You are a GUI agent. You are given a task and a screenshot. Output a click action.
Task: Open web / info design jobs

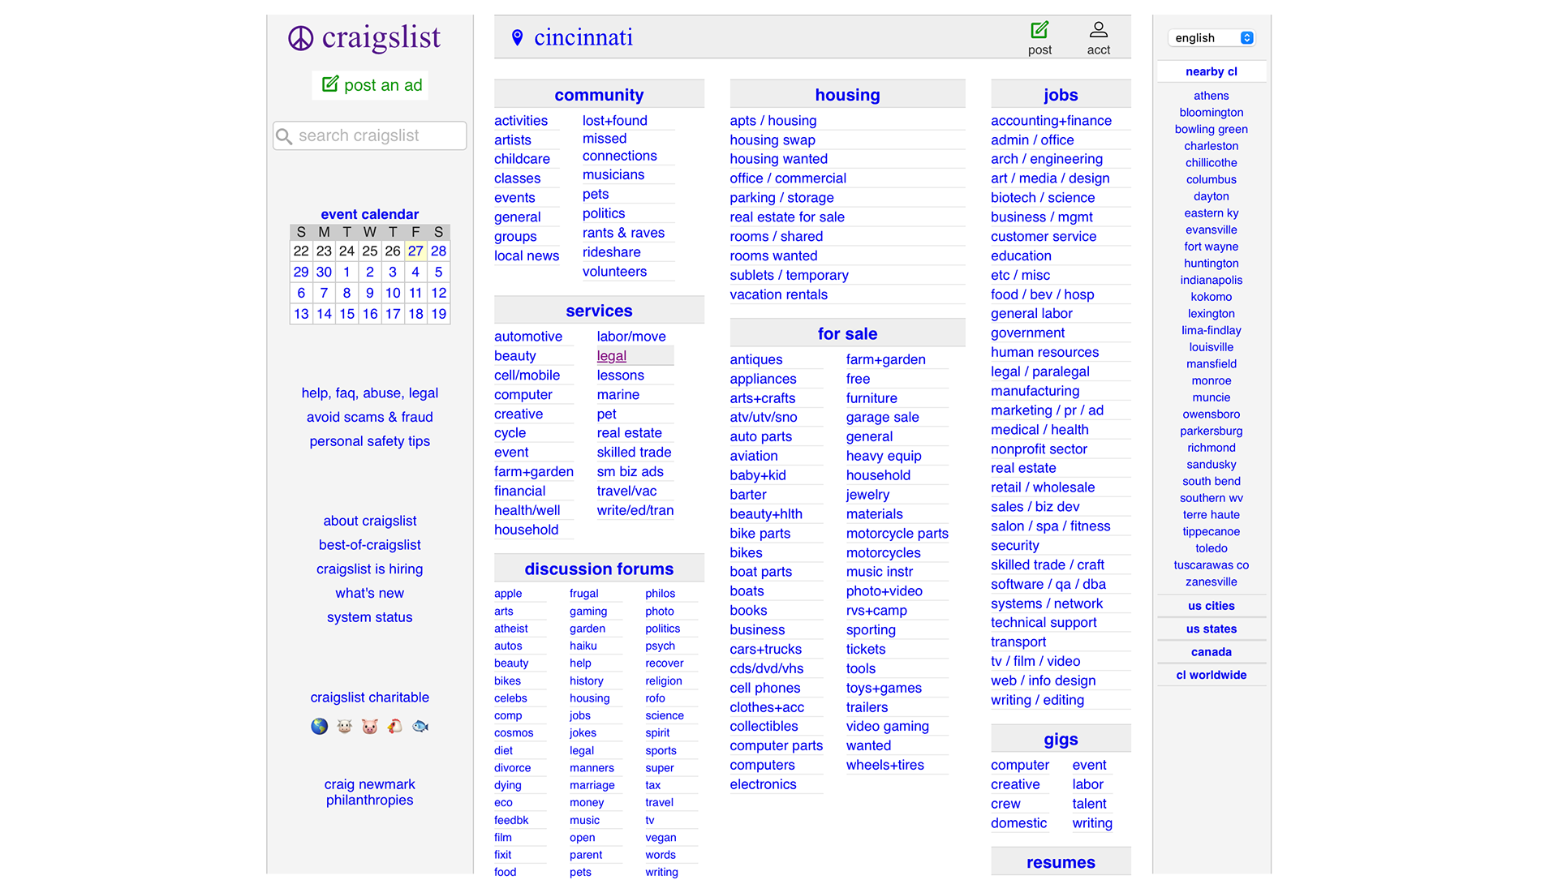1043,680
